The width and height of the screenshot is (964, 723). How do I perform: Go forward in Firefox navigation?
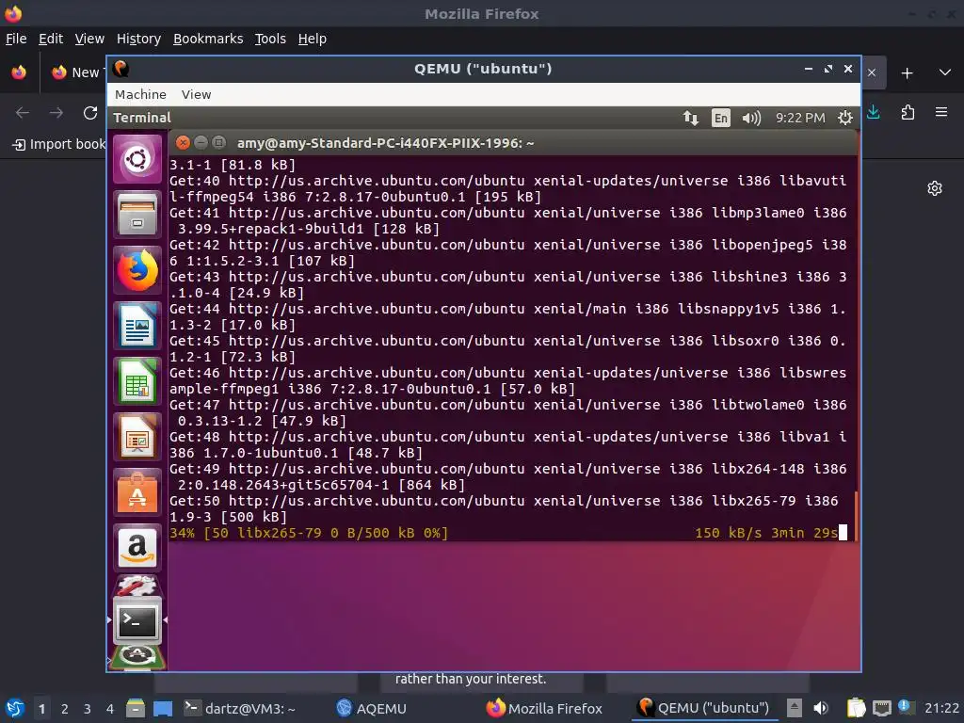[56, 113]
